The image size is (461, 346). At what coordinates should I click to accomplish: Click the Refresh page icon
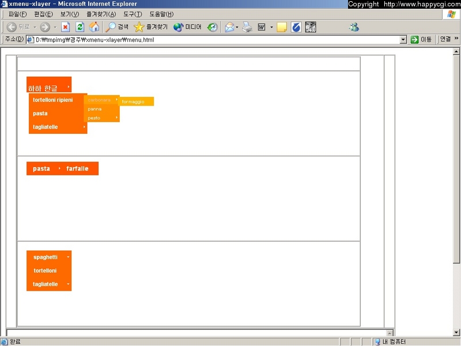[80, 27]
